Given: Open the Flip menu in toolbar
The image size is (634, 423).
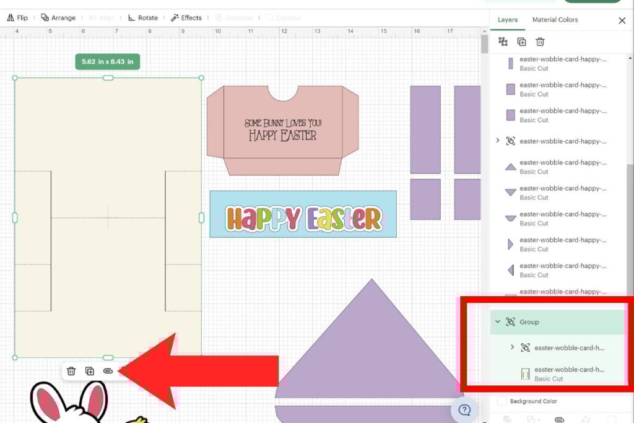Looking at the screenshot, I should pyautogui.click(x=17, y=17).
